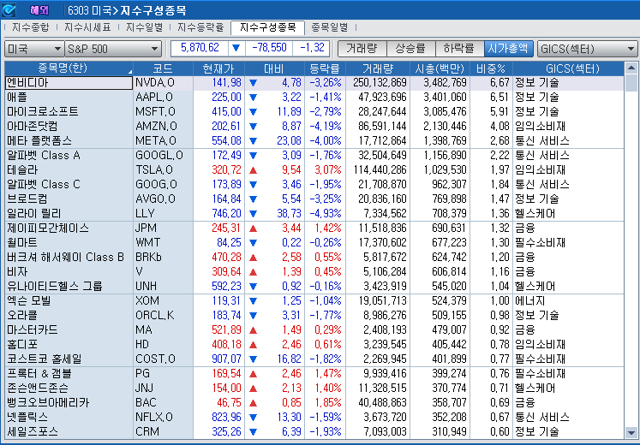The width and height of the screenshot is (640, 445).
Task: Click scrollbar up arrow in stock list
Action: (631, 82)
